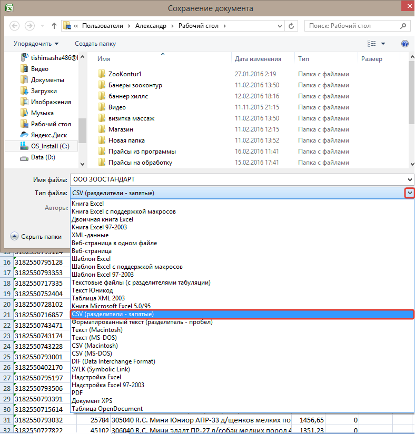Expand the recent locations dropdown arrow
The image size is (415, 434).
[x=42, y=26]
